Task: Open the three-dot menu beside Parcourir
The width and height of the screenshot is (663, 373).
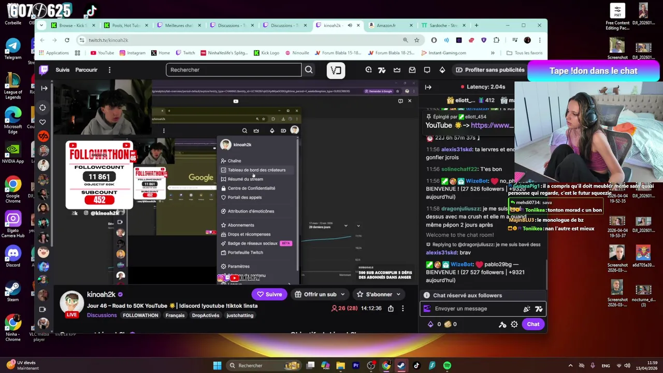Action: coord(109,70)
